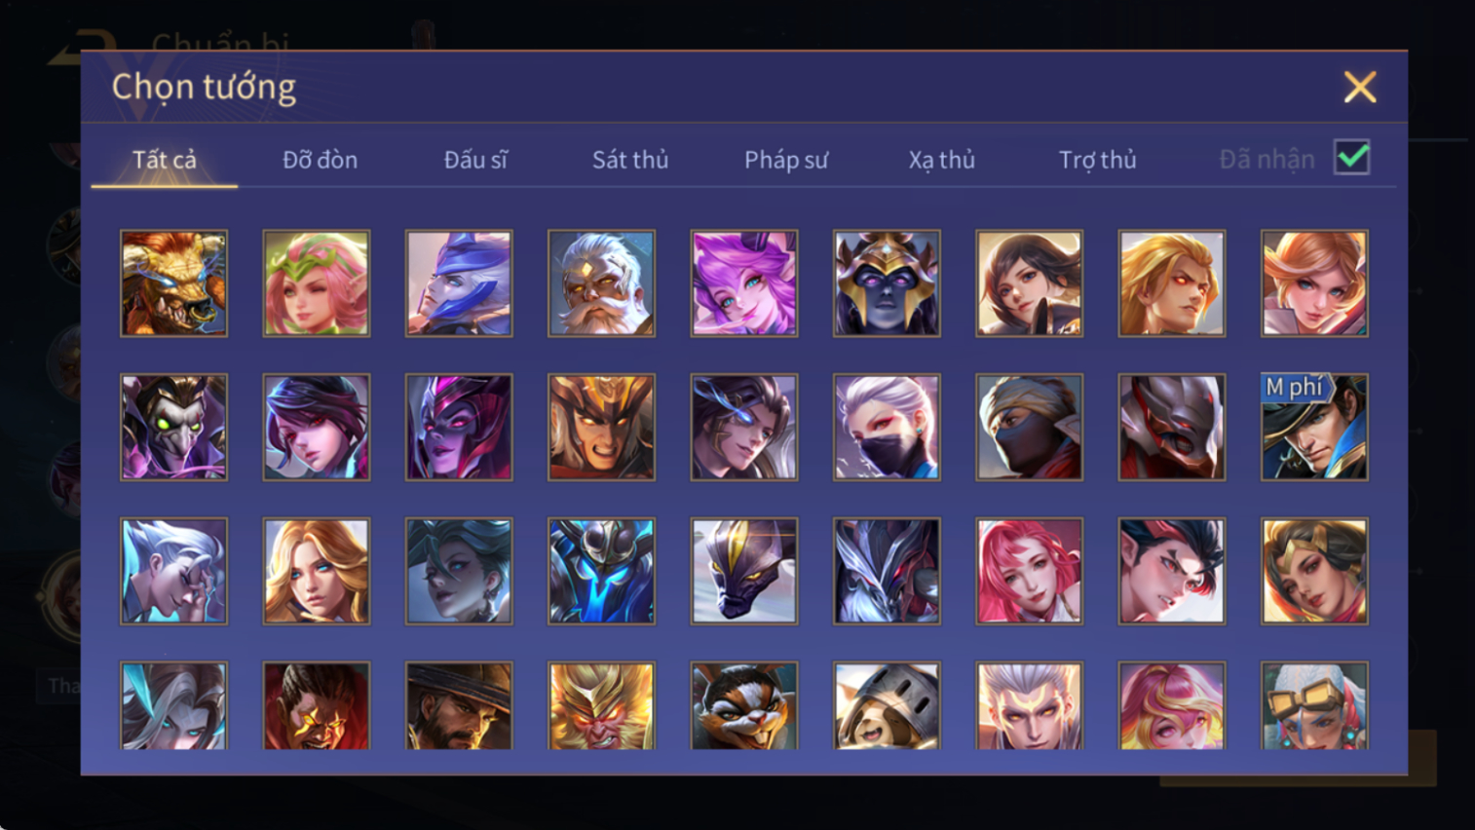Select the goggles-wearing hero portrait
The height and width of the screenshot is (830, 1475).
pyautogui.click(x=1314, y=705)
